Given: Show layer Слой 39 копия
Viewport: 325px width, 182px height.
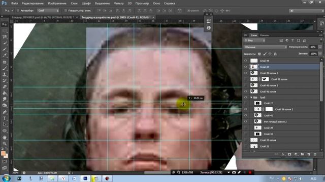Looking at the screenshot, I should click(246, 79).
